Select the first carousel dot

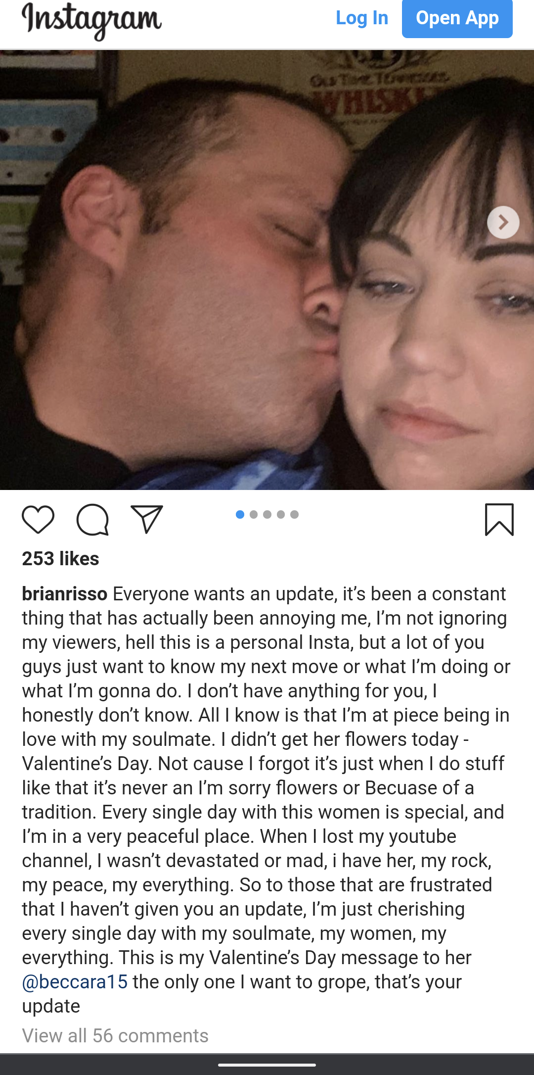point(240,514)
